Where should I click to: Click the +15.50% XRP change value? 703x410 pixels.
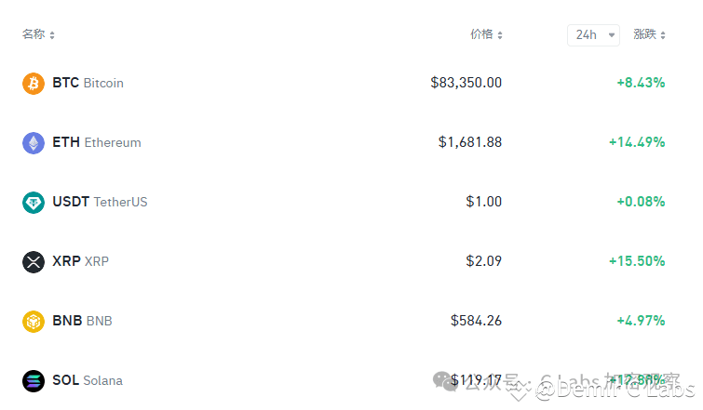pyautogui.click(x=637, y=261)
